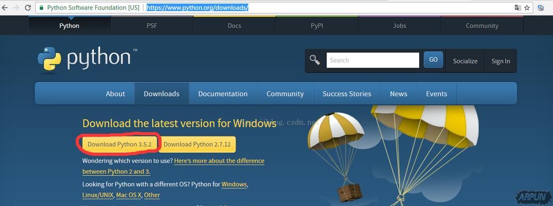Click the translate page icon in address bar
This screenshot has height=206, width=553.
tap(517, 7)
